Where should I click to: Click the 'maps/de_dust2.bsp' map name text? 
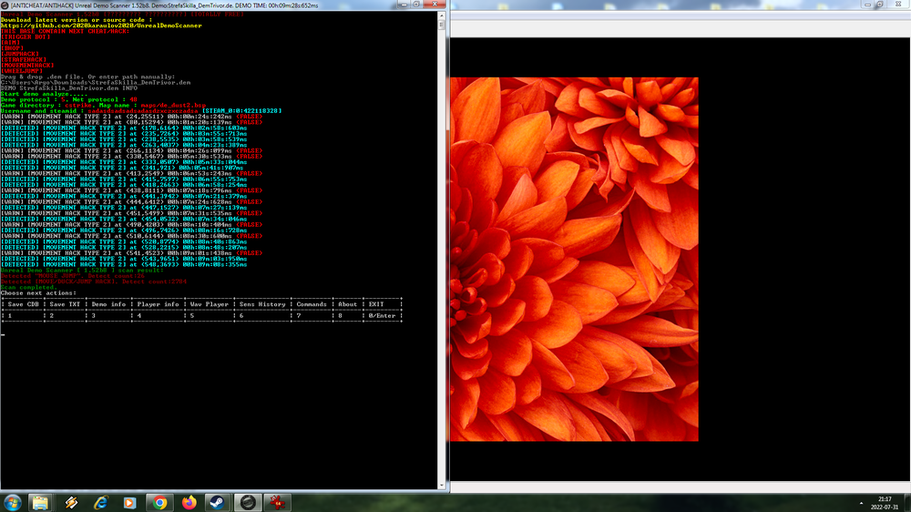click(x=173, y=105)
